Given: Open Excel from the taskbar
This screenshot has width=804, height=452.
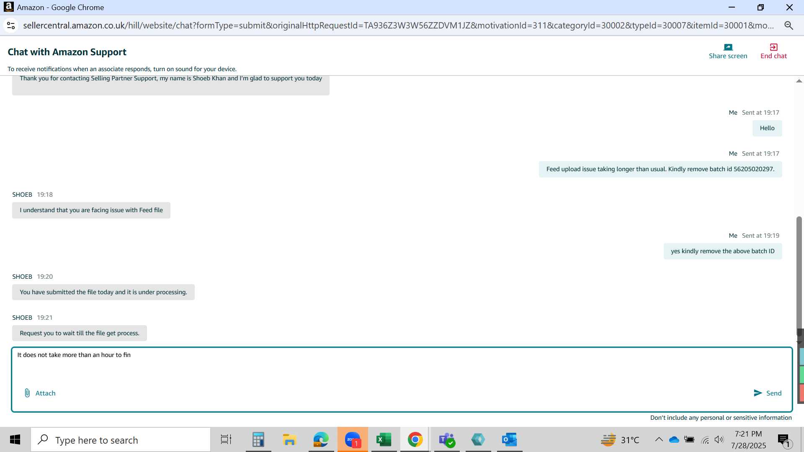Looking at the screenshot, I should point(384,439).
